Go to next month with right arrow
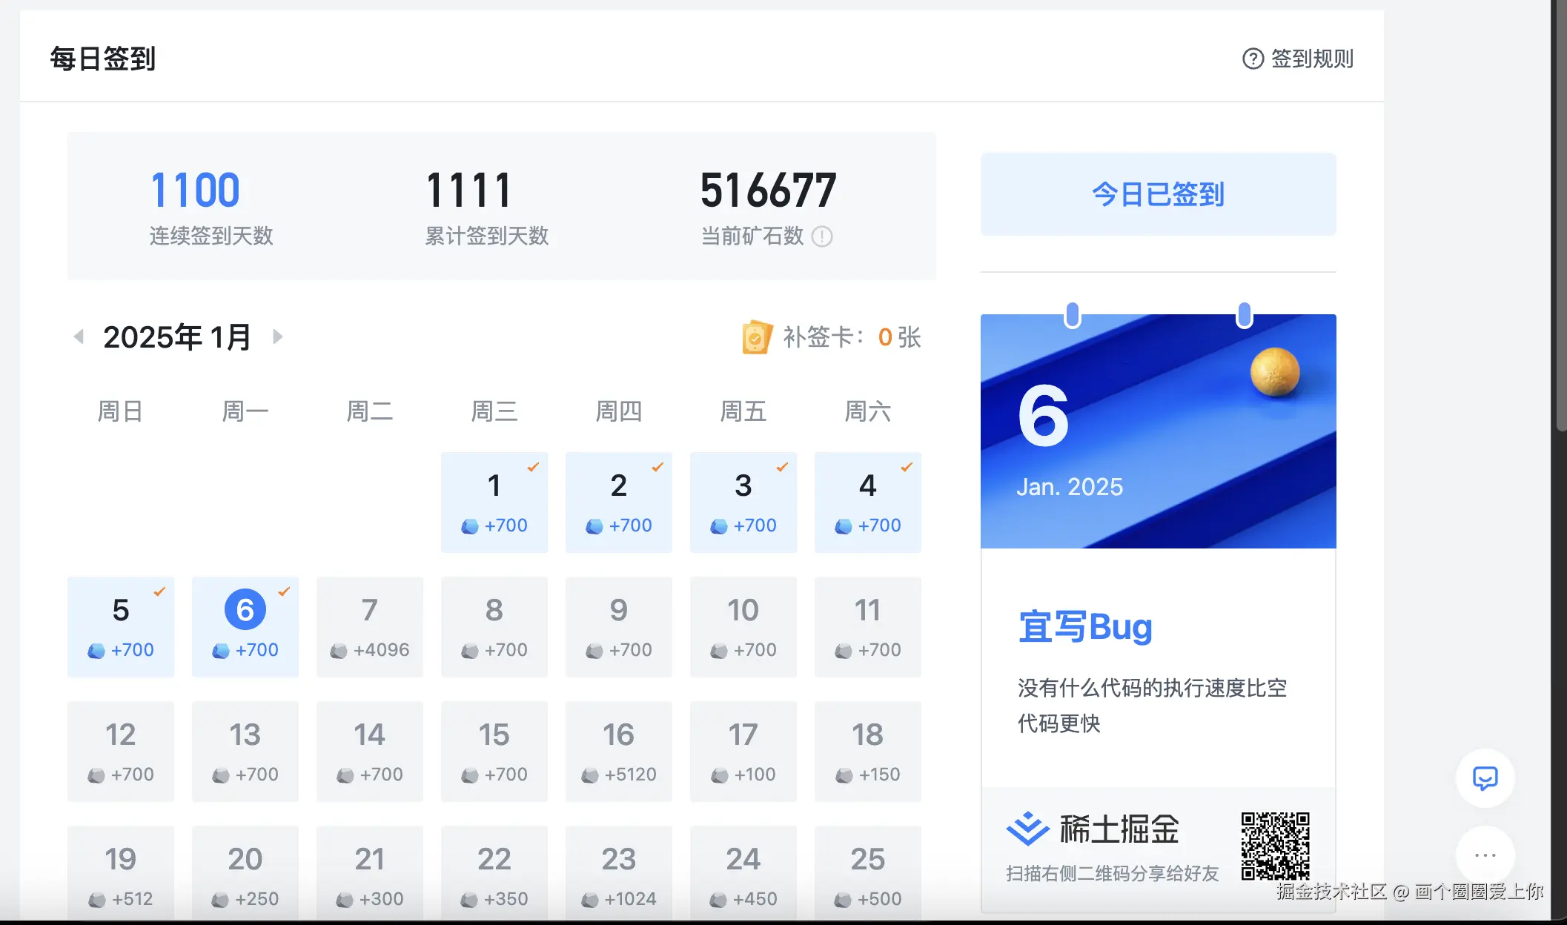The image size is (1567, 925). 277,336
